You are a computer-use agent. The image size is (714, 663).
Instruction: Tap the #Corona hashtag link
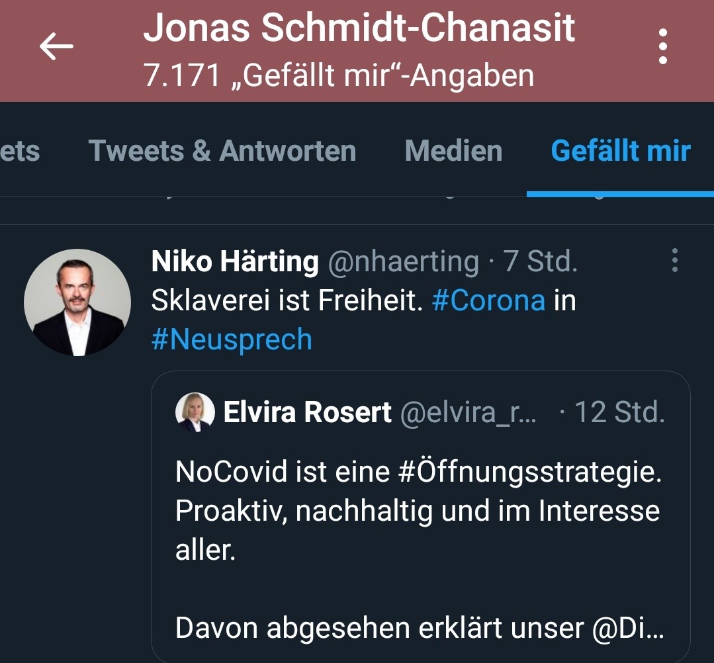click(488, 300)
